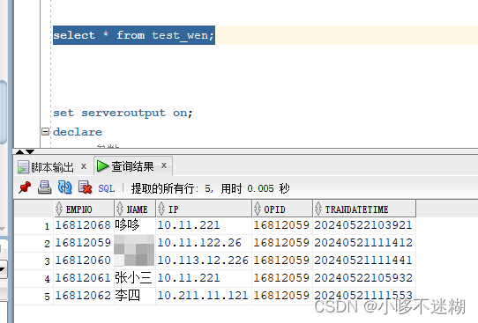Viewport: 478px width, 323px height.
Task: Select EMPNO cell 16812062
Action: pos(83,296)
